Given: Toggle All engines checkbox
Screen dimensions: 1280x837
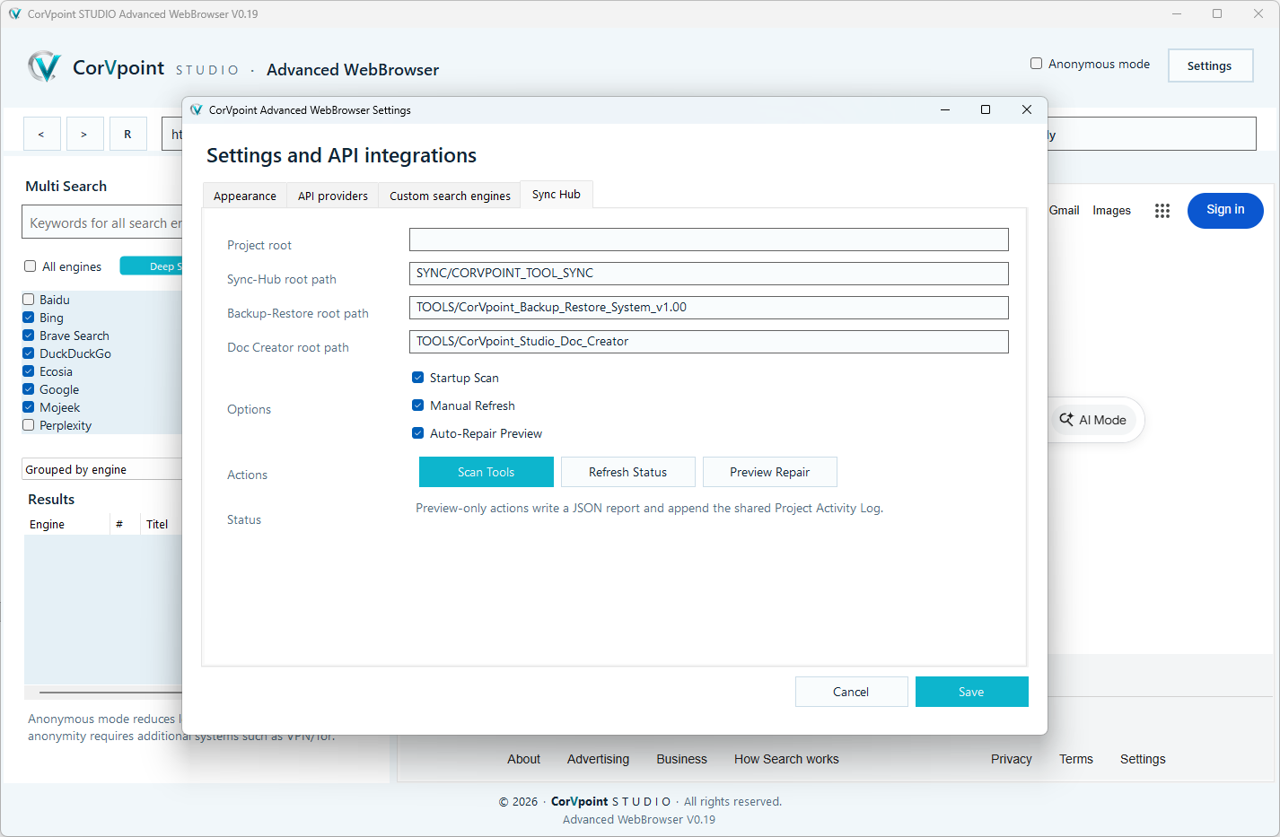Looking at the screenshot, I should coord(30,266).
